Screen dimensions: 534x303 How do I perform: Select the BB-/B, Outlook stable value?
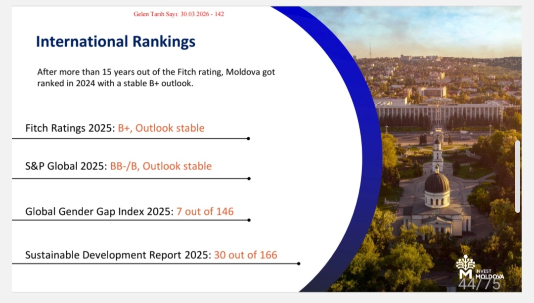pyautogui.click(x=161, y=166)
